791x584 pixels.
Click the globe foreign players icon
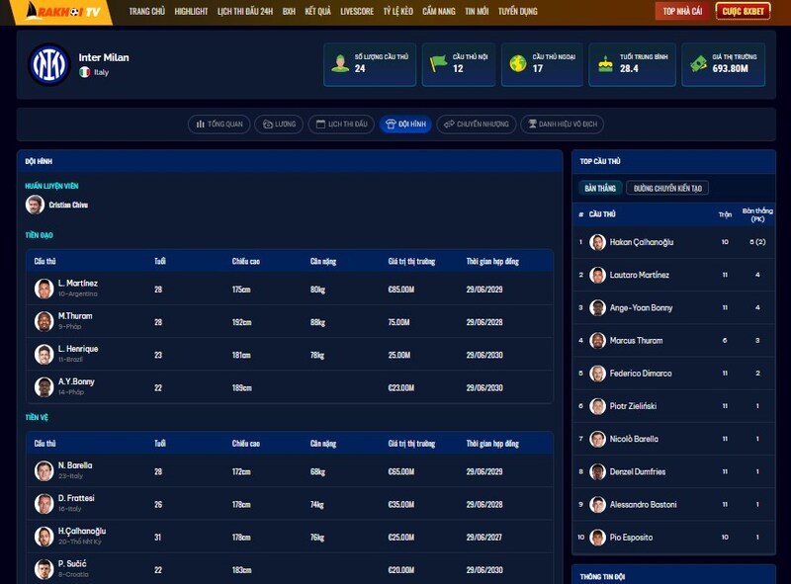pyautogui.click(x=517, y=64)
